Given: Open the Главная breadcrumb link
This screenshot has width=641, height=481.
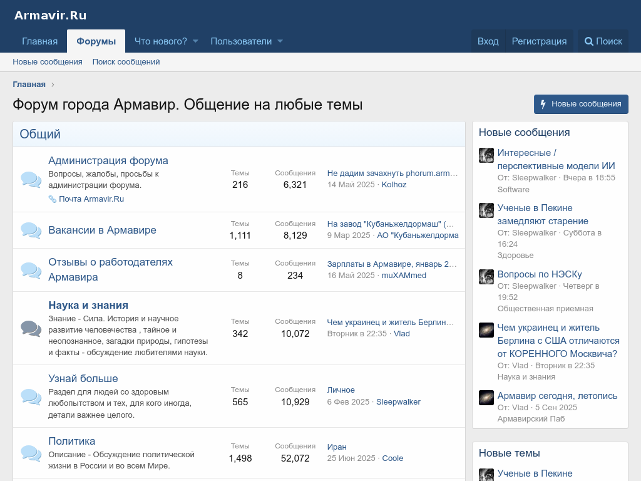Looking at the screenshot, I should pos(29,85).
